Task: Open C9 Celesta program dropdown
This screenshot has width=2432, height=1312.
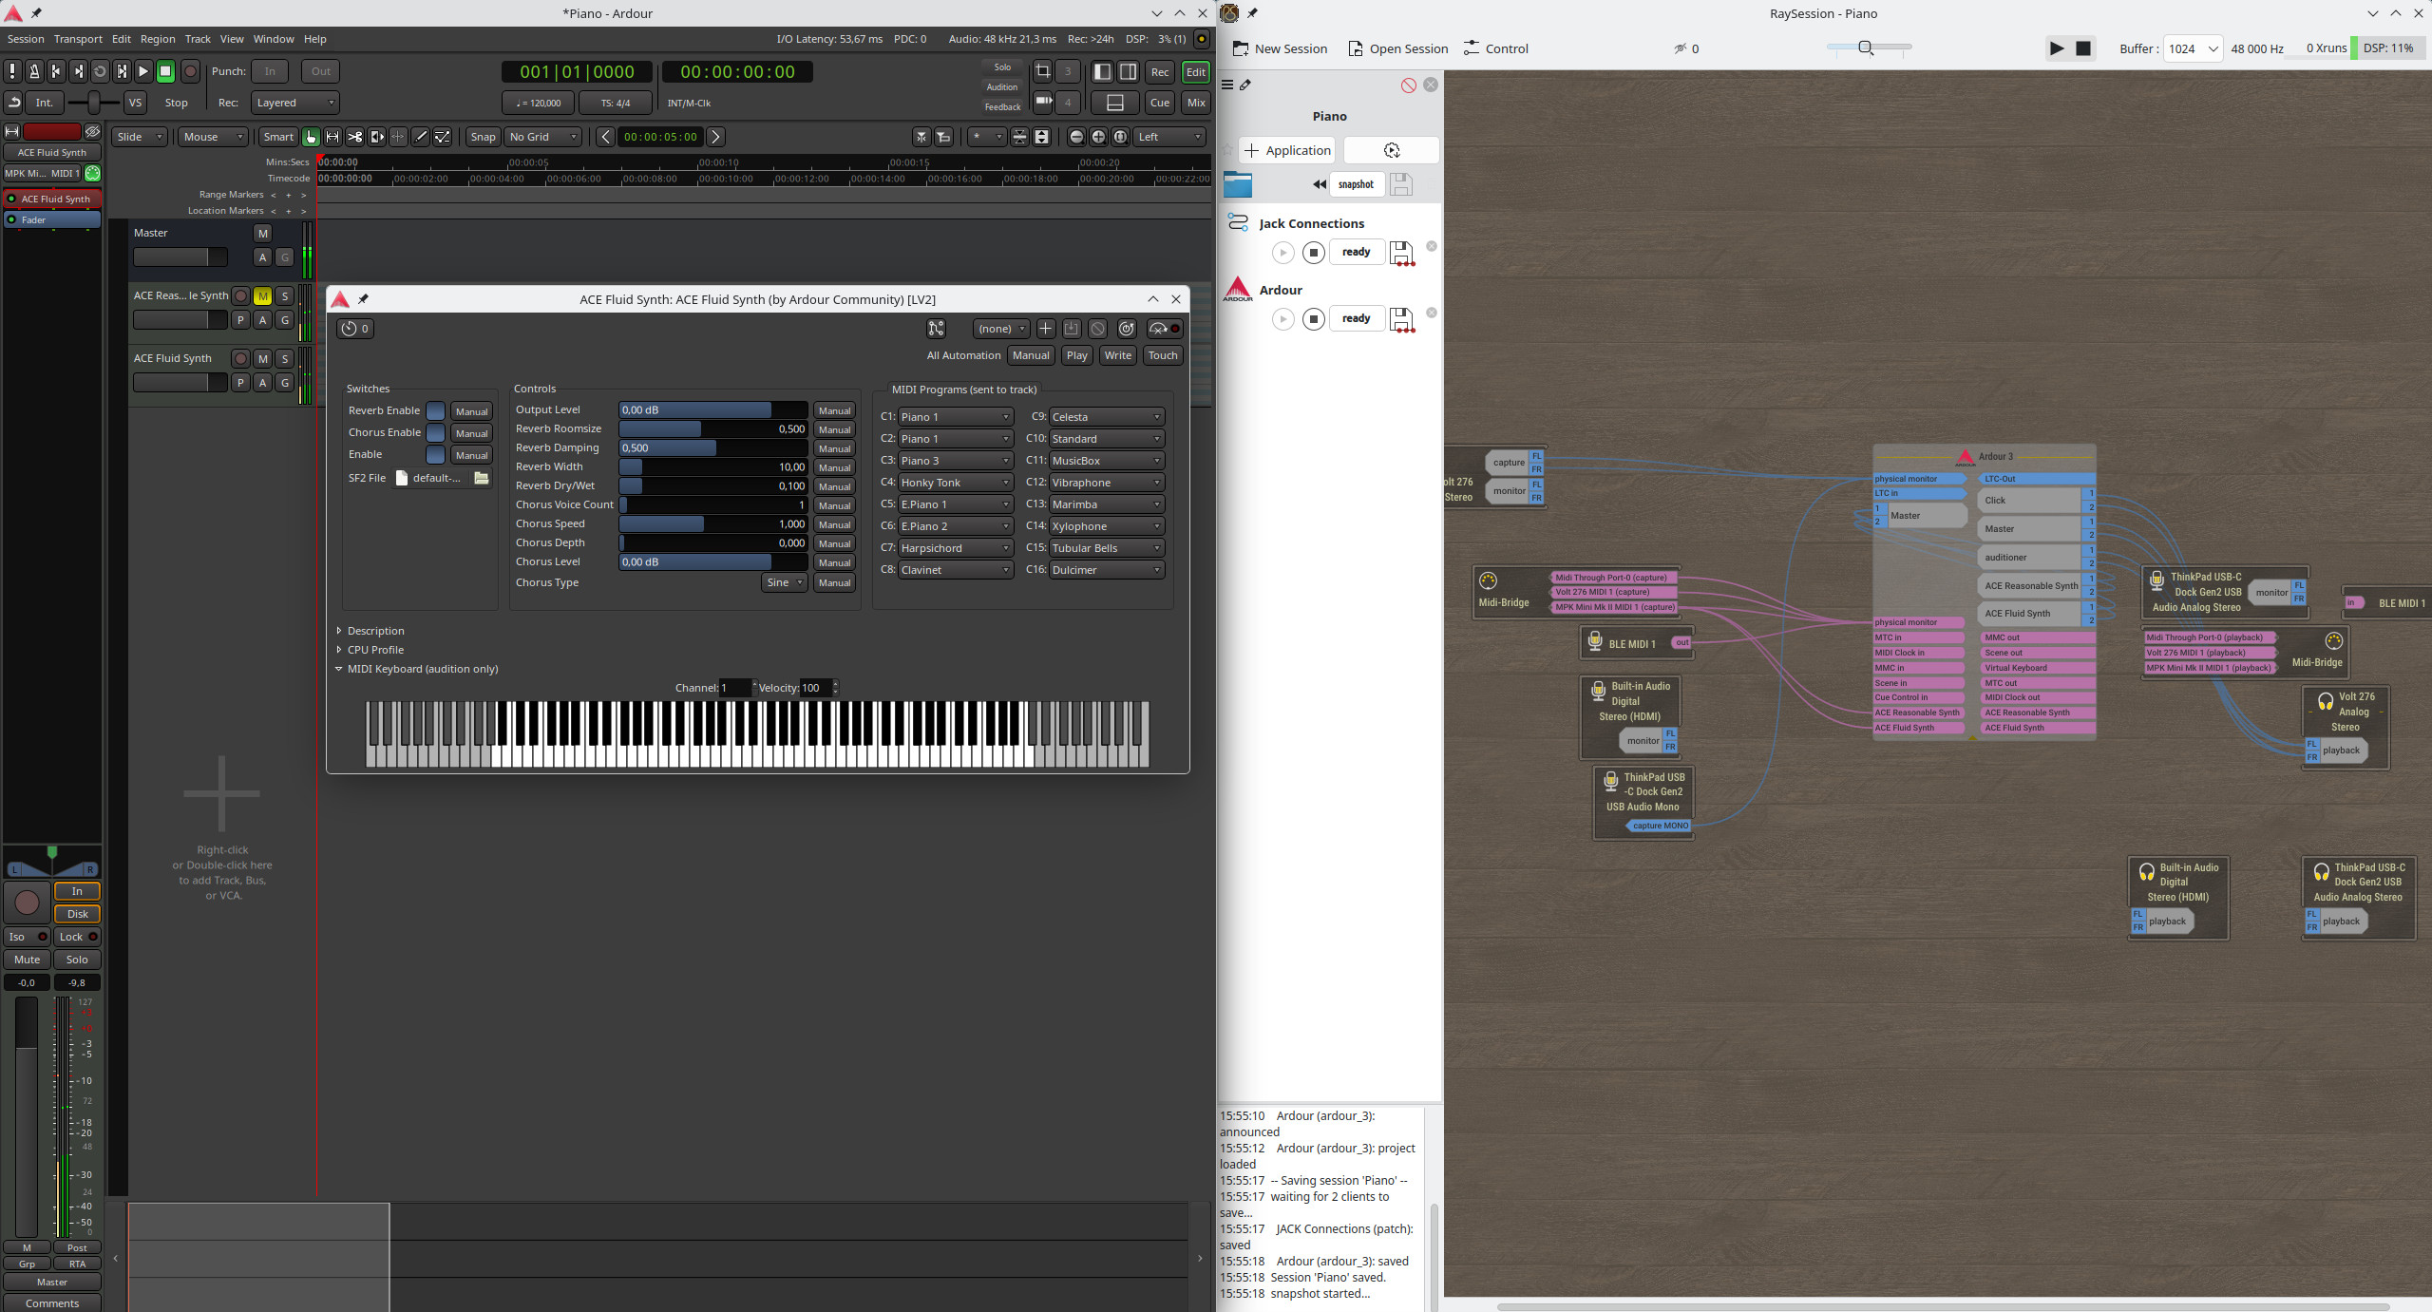Action: click(x=1106, y=417)
